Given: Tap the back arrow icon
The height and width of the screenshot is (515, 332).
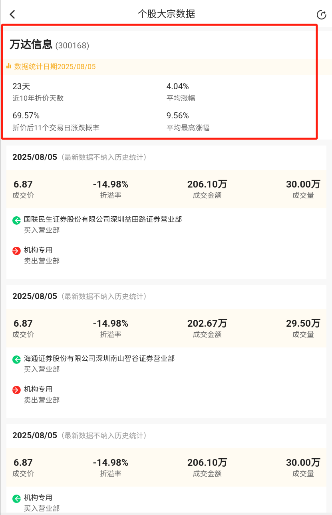Looking at the screenshot, I should [12, 14].
